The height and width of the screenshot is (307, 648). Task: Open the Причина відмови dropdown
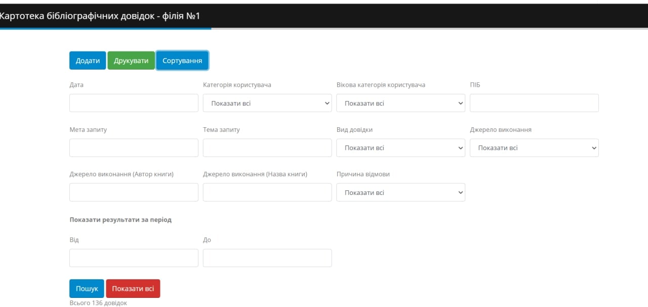coord(401,192)
